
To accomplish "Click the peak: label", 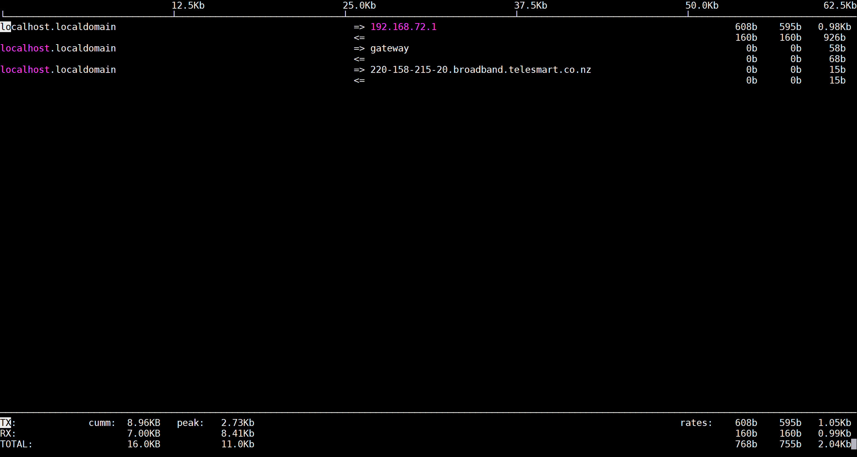I will click(191, 423).
